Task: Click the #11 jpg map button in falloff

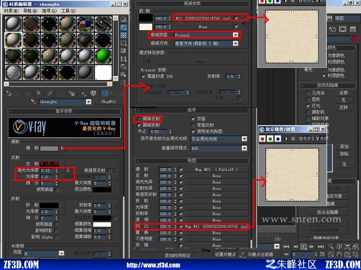Action: pos(204,18)
